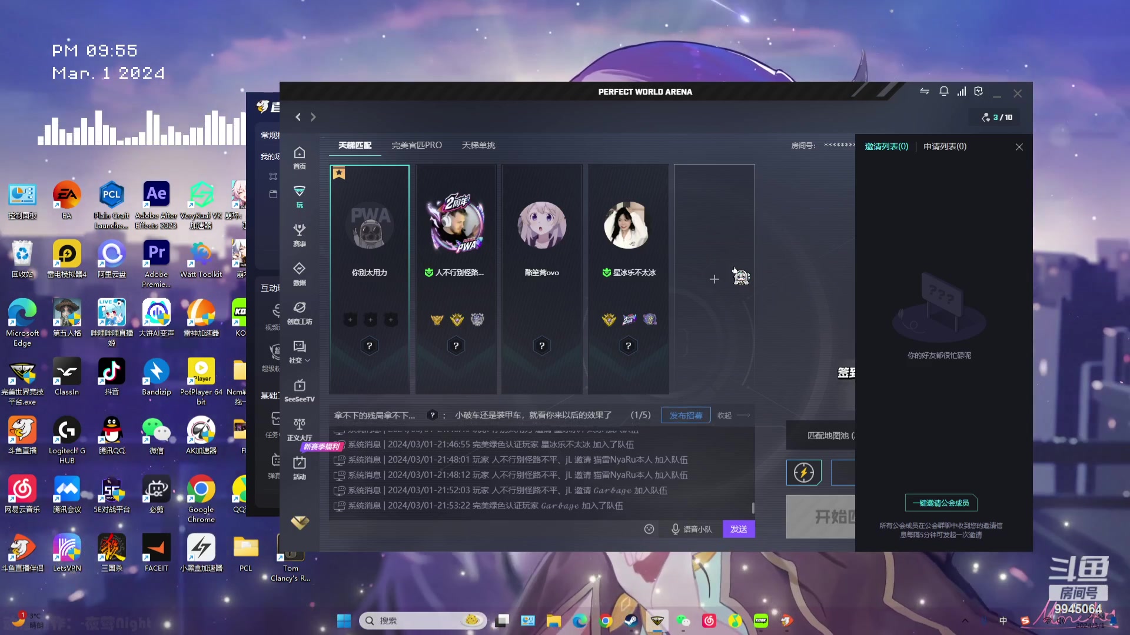Open SeeSeeTV in the sidebar
This screenshot has width=1130, height=635.
300,390
